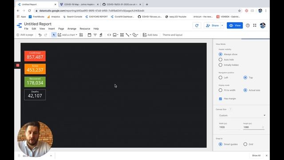This screenshot has width=284, height=160.
Task: Bookmark this page with the star
Action: click(240, 11)
